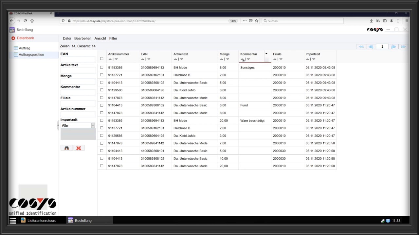Open the Datei menu
Image resolution: width=419 pixels, height=235 pixels.
click(x=67, y=39)
